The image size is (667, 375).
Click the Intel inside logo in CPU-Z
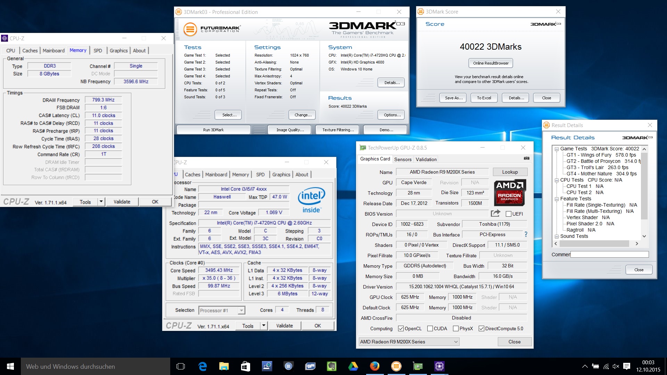[311, 200]
